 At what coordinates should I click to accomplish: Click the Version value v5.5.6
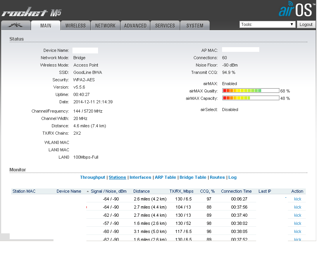[79, 87]
